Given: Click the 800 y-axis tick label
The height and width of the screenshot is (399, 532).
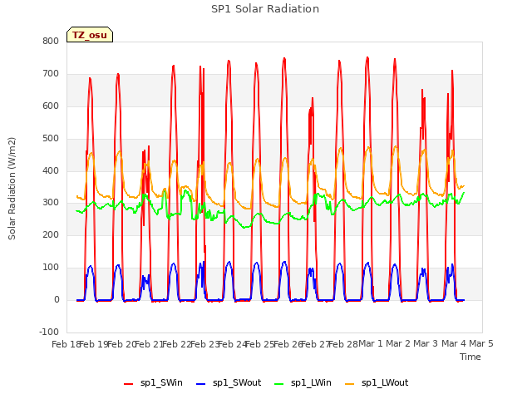Looking at the screenshot, I should coord(51,42).
